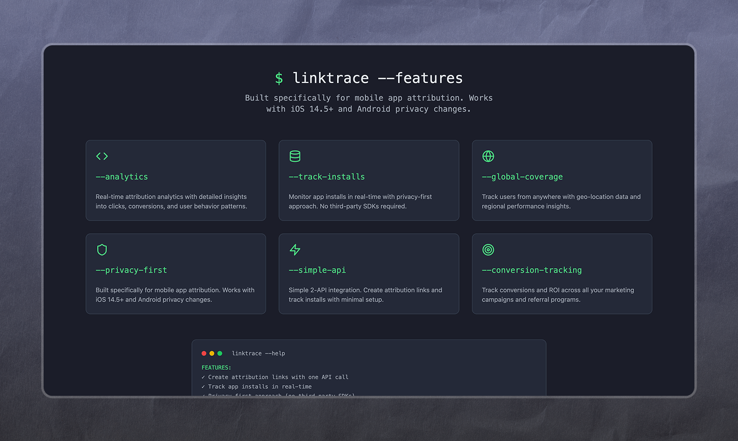
Task: Click the privacy-first card's iOS 14.5+ description
Action: 175,295
